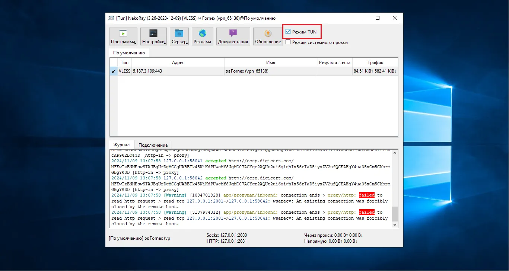The image size is (509, 271).
Task: Disable the Режим TUN checkbox
Action: pos(288,32)
